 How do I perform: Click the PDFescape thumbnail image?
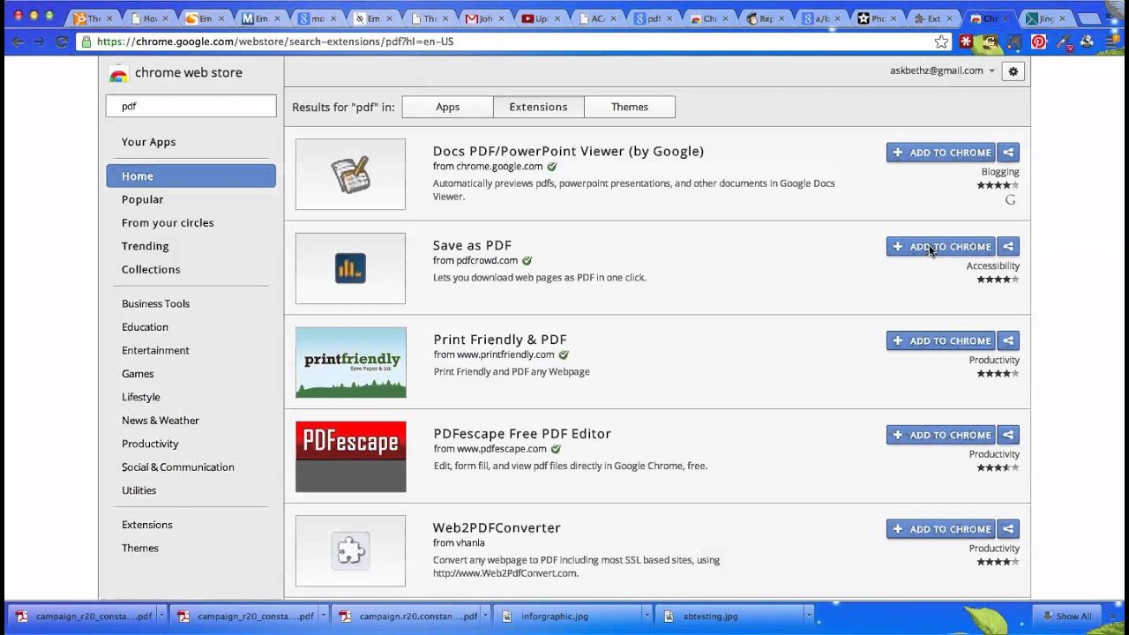coord(351,457)
